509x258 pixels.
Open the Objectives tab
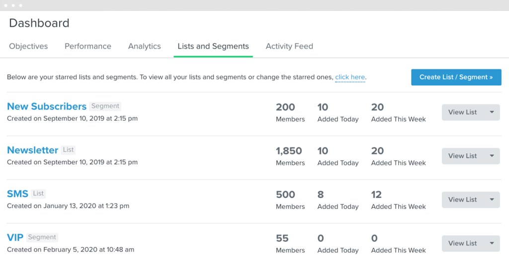[x=28, y=46]
